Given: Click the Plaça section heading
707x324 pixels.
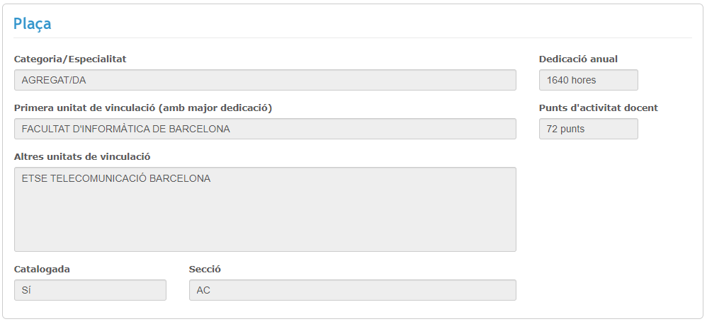Looking at the screenshot, I should click(x=33, y=23).
